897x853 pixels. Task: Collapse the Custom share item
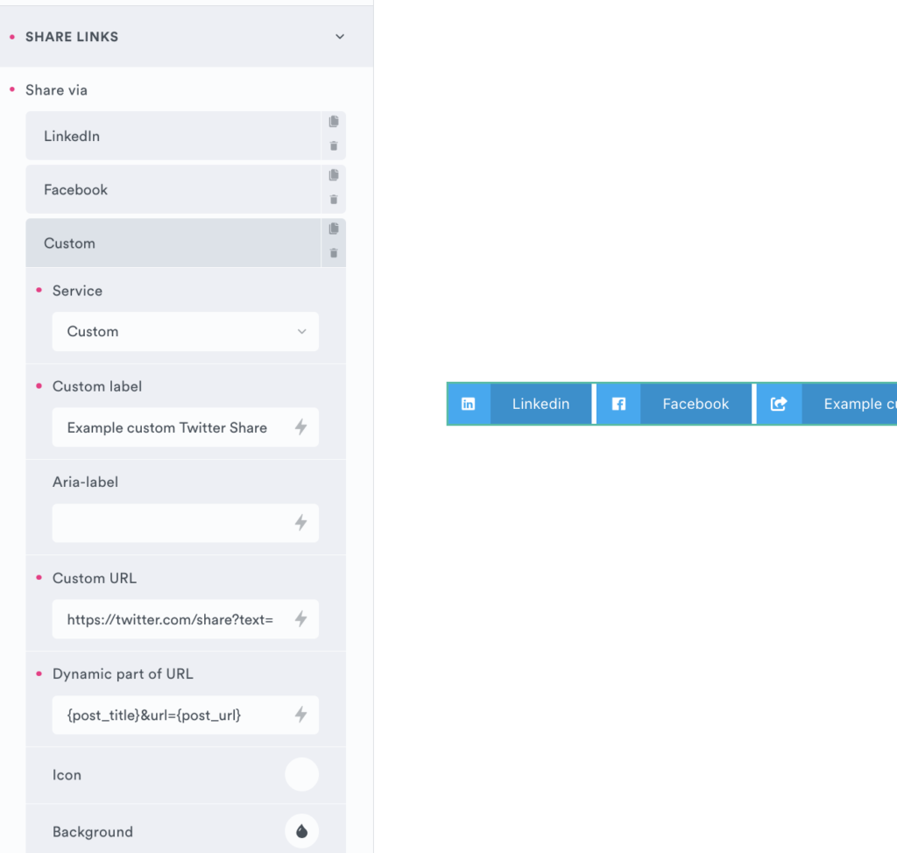click(x=173, y=243)
